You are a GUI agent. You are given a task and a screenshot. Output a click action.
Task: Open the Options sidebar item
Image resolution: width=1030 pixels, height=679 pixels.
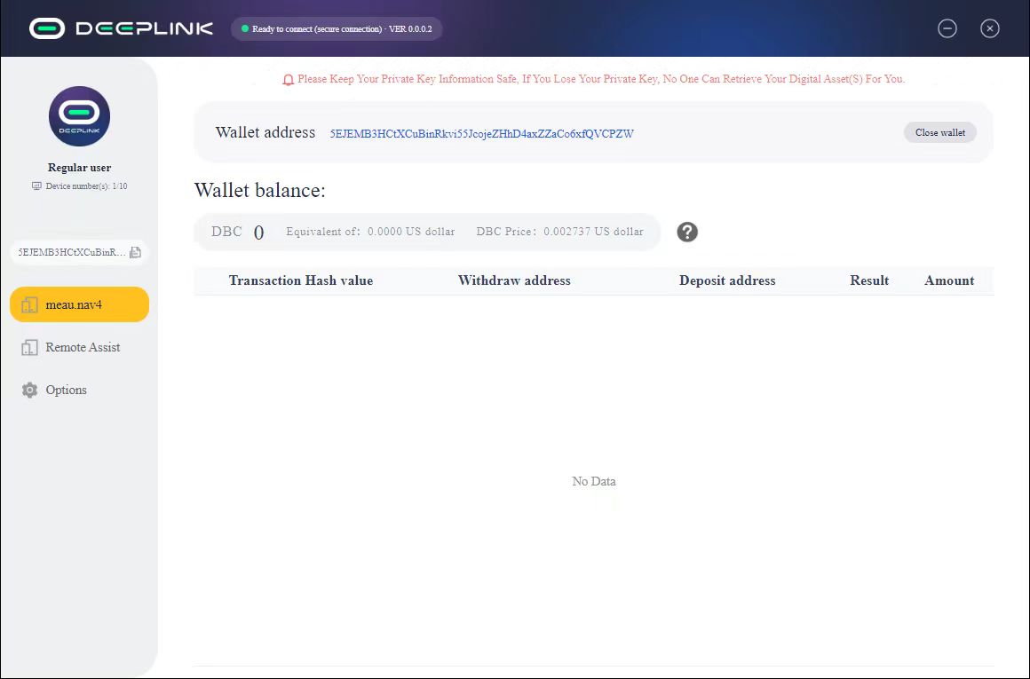click(x=66, y=389)
